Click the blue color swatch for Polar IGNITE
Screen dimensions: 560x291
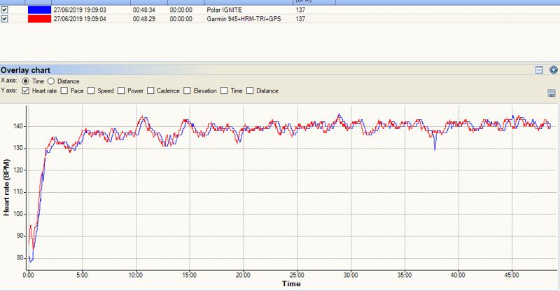tap(39, 10)
